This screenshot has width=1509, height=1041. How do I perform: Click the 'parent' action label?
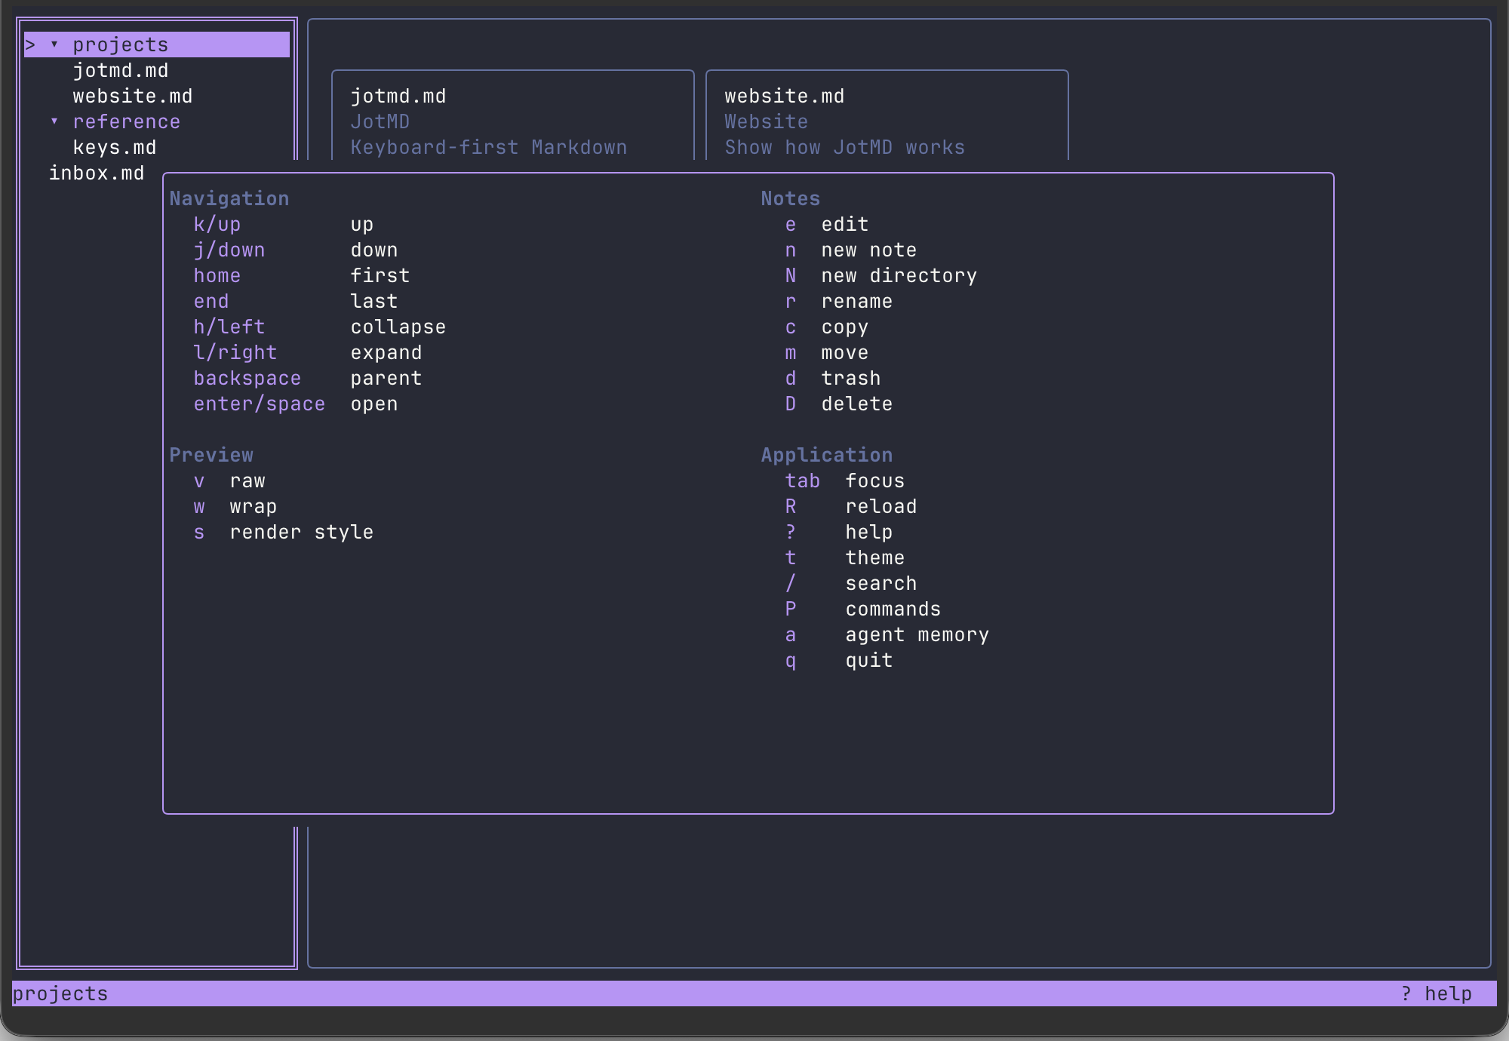click(x=386, y=378)
